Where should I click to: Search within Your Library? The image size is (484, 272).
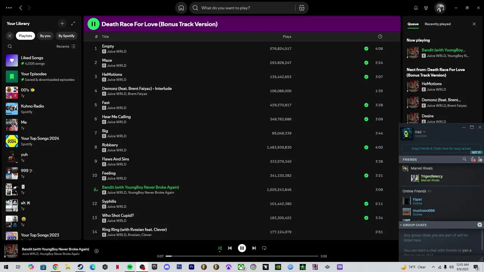click(x=10, y=46)
